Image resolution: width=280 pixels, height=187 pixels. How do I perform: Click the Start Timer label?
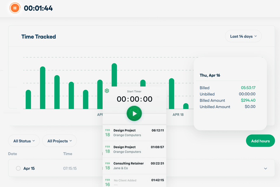134,91
